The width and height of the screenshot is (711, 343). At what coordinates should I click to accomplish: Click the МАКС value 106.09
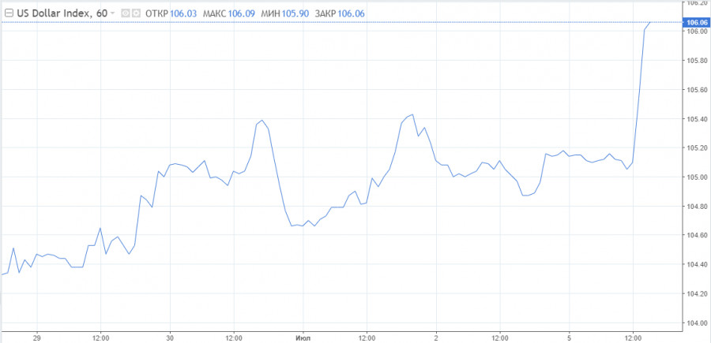(x=241, y=13)
